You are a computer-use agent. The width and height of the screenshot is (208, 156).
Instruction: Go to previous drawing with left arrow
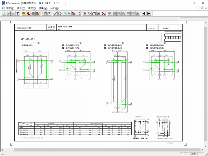coord(144,13)
